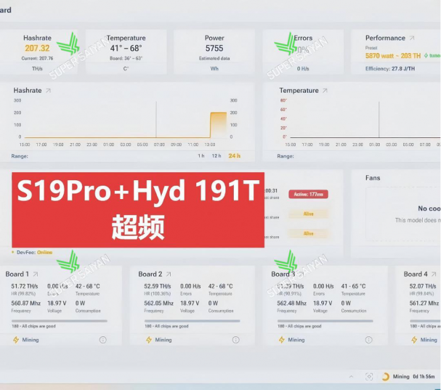The image size is (441, 390).
Task: Open Board 1 details arrow
Action: (x=36, y=274)
